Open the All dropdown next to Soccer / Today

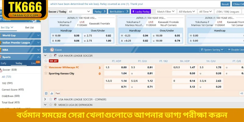pyautogui.click(x=79, y=12)
